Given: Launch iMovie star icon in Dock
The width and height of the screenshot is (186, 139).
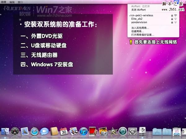Looking at the screenshot, I should 113,131.
